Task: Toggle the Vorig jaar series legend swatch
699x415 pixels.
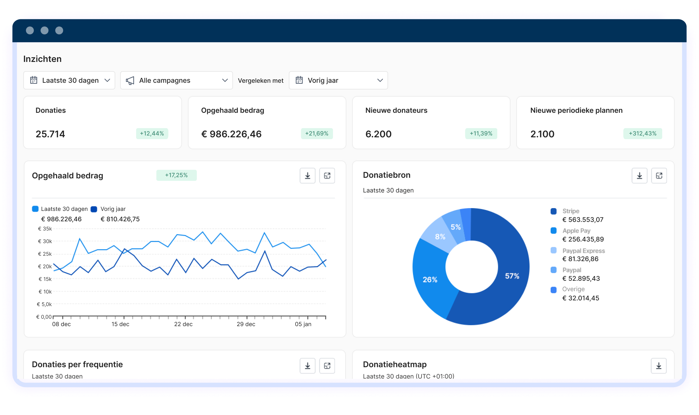Action: pyautogui.click(x=94, y=209)
